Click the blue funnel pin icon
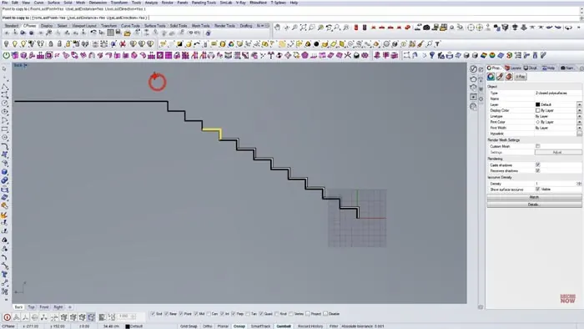The image size is (584, 329). coord(432,55)
